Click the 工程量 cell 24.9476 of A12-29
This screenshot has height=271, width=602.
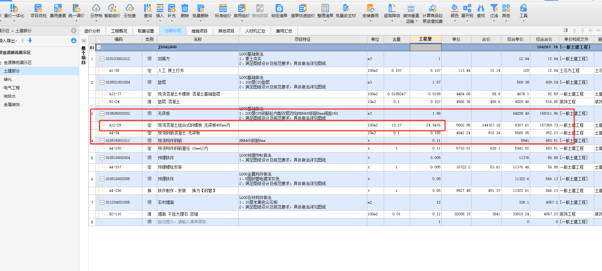(x=426, y=125)
